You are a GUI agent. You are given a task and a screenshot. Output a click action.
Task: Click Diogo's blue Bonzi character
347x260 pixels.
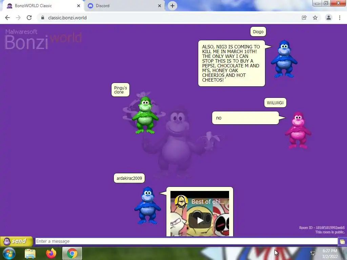(284, 59)
